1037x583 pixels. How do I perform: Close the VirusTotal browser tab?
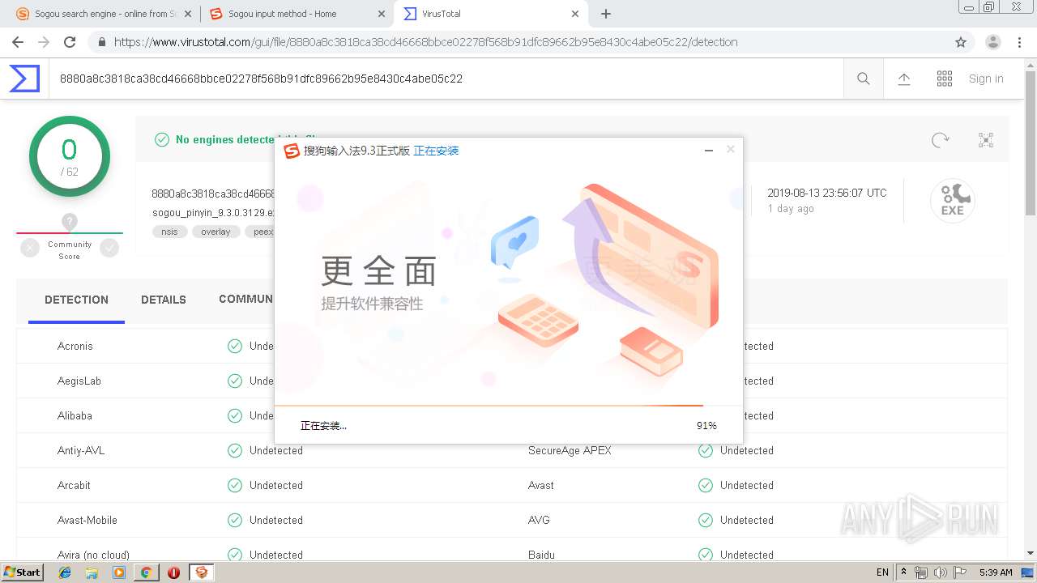pyautogui.click(x=575, y=14)
